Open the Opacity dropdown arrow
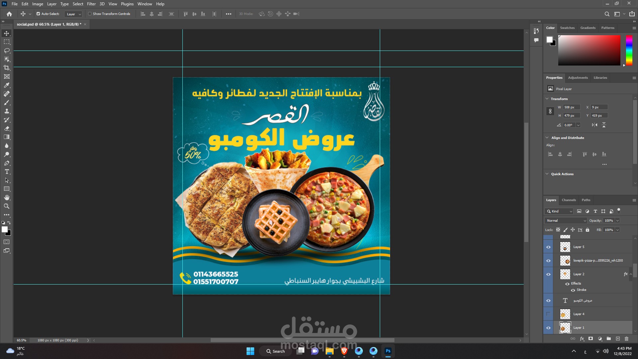 click(617, 221)
